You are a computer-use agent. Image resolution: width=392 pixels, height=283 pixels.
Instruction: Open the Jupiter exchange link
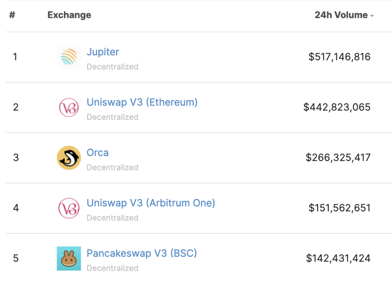coord(103,52)
